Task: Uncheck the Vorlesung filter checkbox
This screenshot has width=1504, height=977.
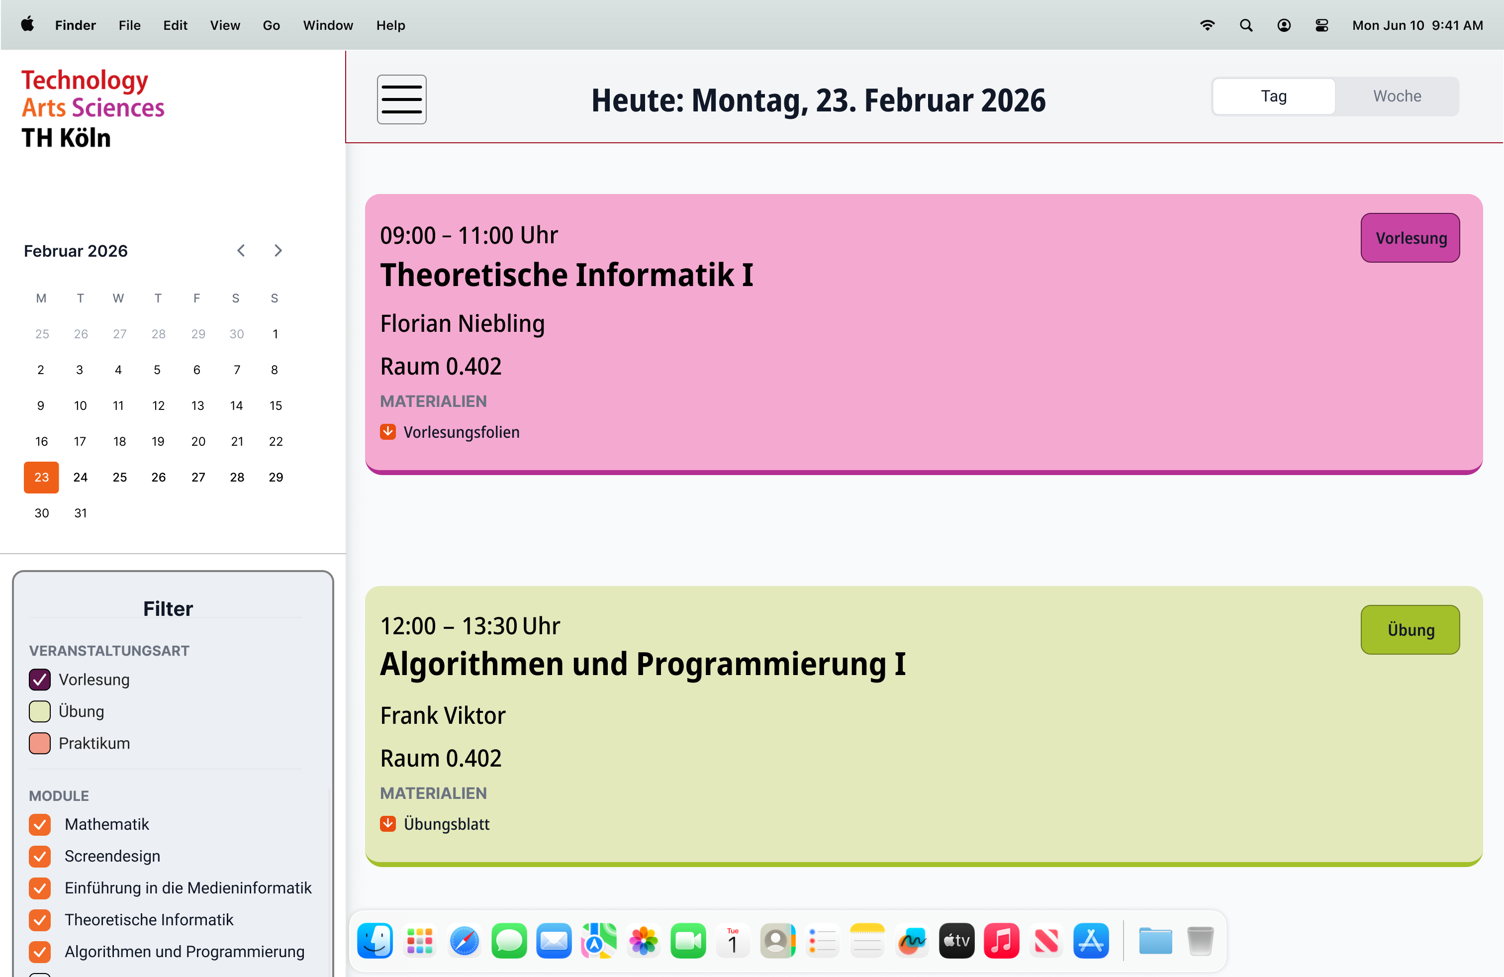Action: click(40, 680)
